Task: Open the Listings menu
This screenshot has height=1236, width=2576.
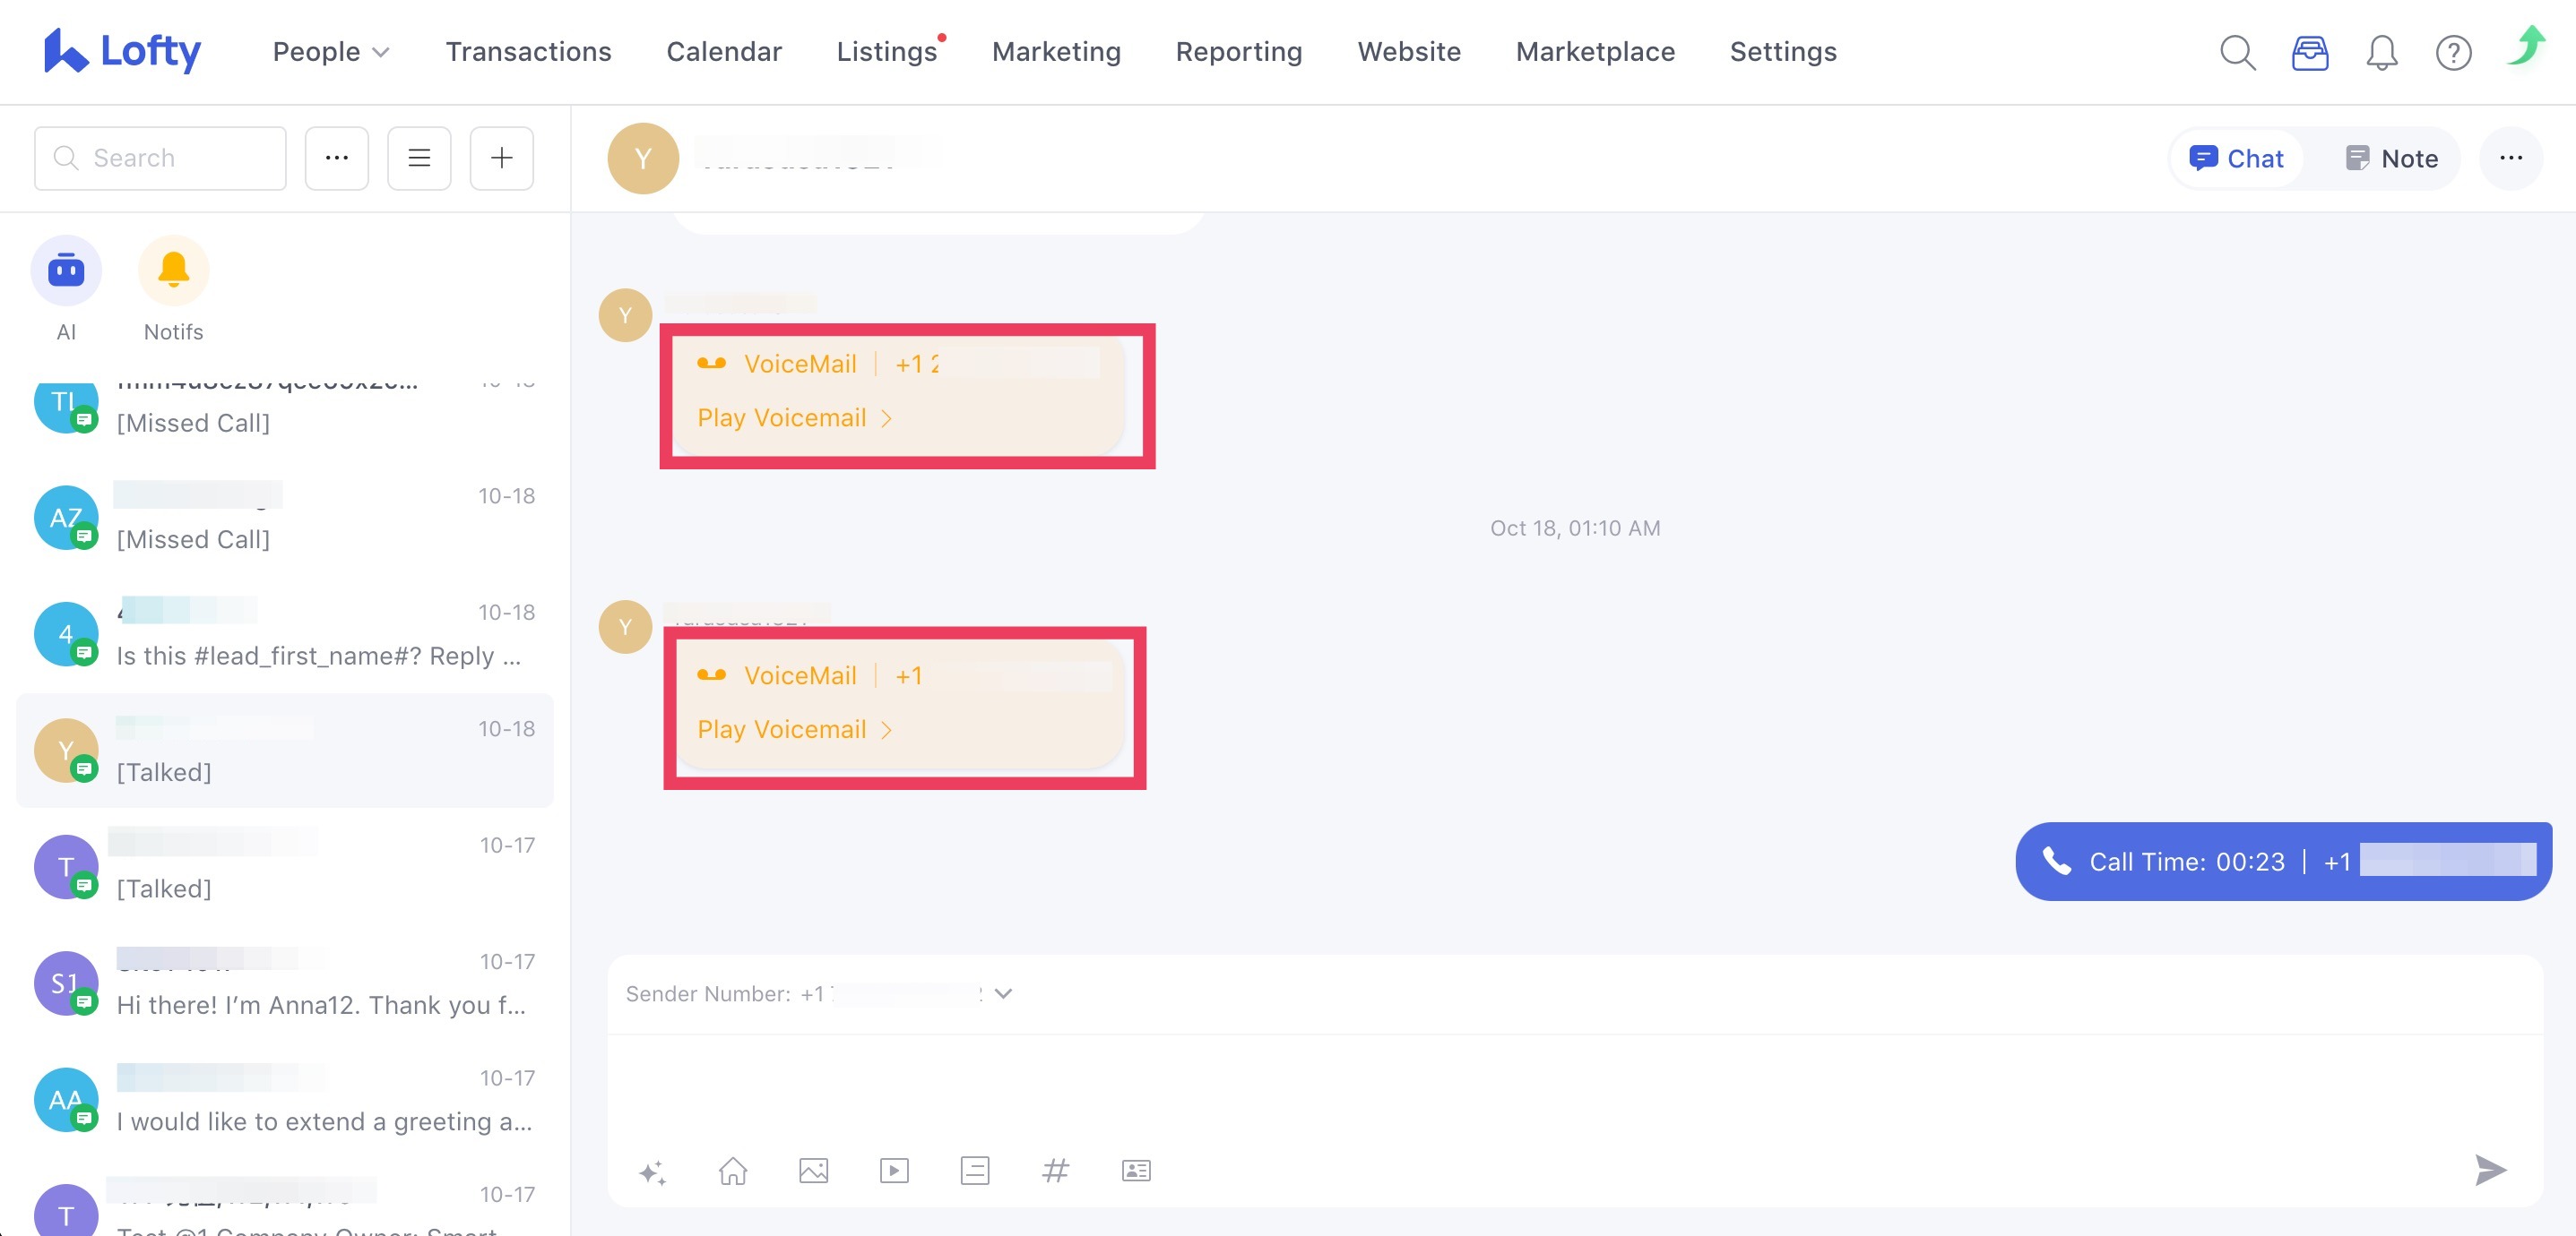Action: 887,51
